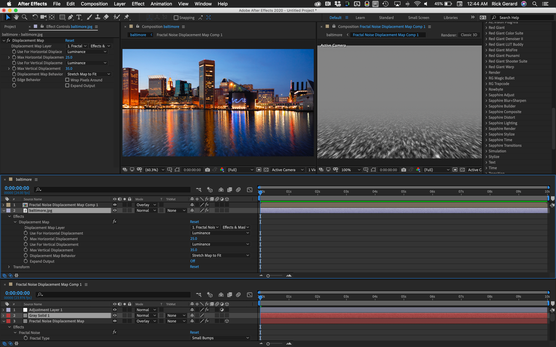Select the Pen tool
Image resolution: width=556 pixels, height=347 pixels.
coord(71,17)
